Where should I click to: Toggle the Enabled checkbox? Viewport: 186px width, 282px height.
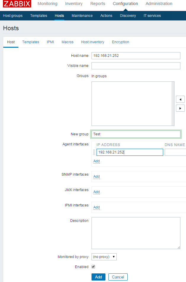tap(93, 267)
